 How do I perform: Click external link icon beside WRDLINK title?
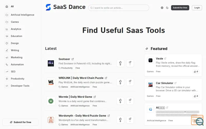(x=106, y=78)
